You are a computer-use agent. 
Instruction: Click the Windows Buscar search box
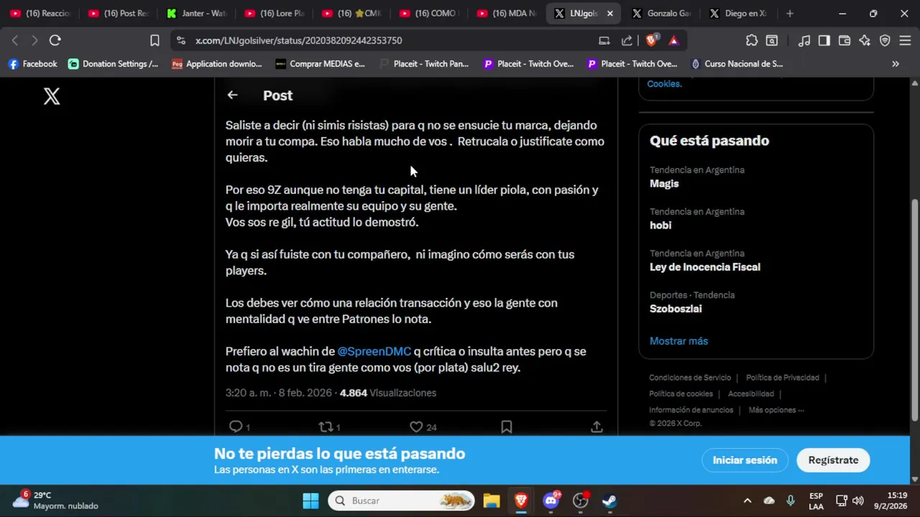coord(402,500)
